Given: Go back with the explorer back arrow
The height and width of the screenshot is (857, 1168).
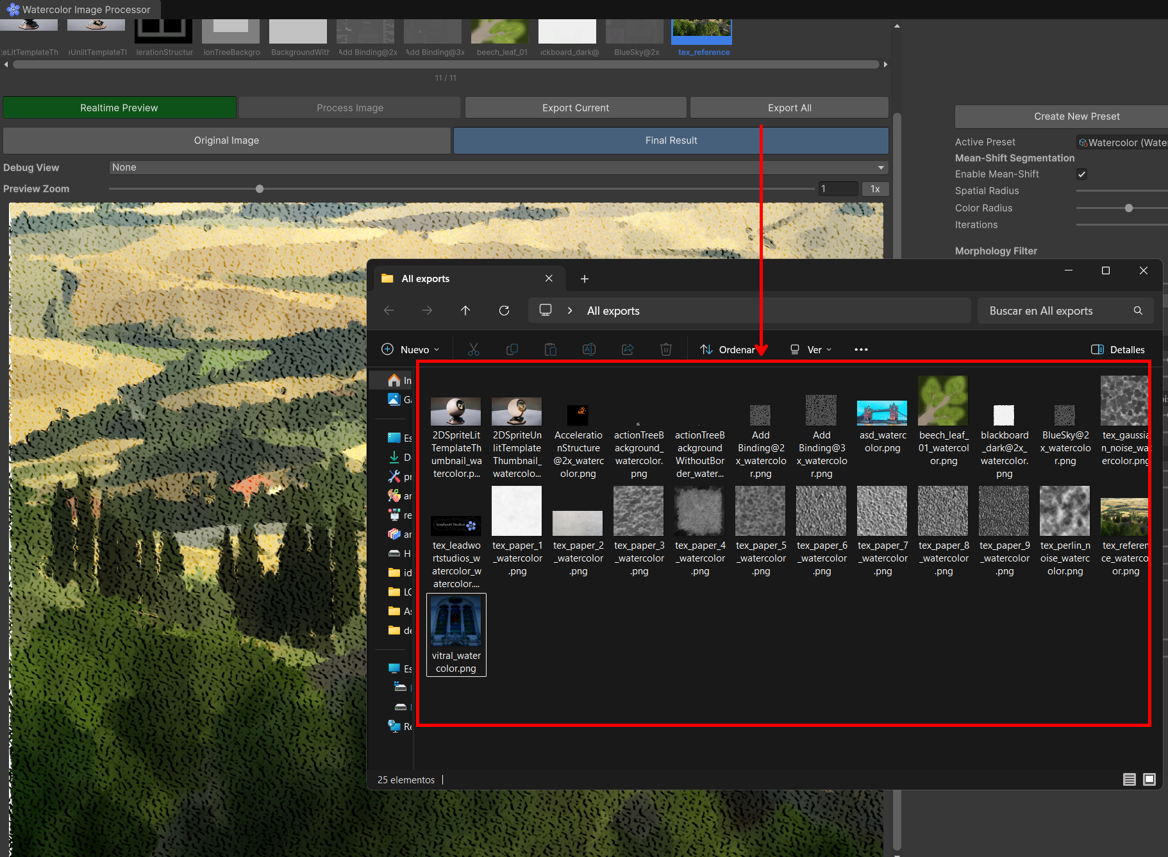Looking at the screenshot, I should click(388, 311).
